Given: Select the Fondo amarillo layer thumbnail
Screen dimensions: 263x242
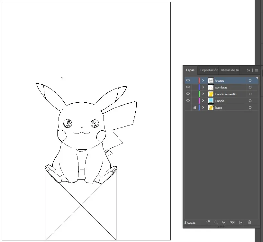Looking at the screenshot, I should [x=211, y=94].
